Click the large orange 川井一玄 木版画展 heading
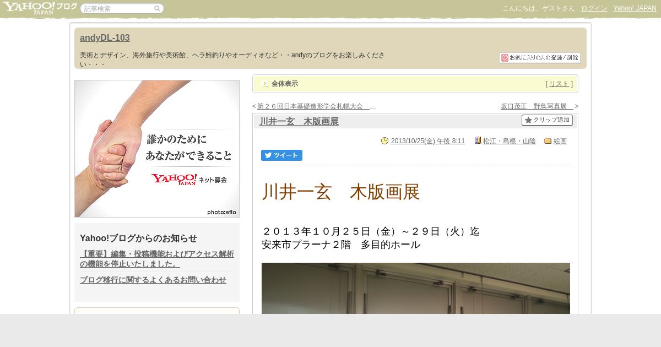 coord(340,192)
